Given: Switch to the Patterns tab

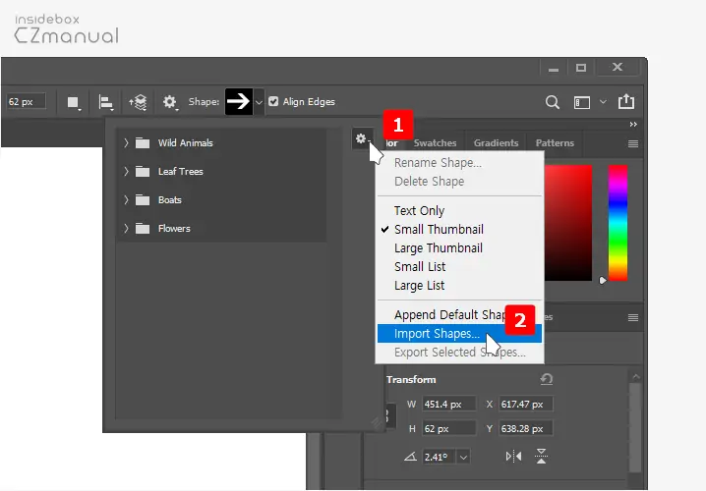Looking at the screenshot, I should [x=555, y=143].
